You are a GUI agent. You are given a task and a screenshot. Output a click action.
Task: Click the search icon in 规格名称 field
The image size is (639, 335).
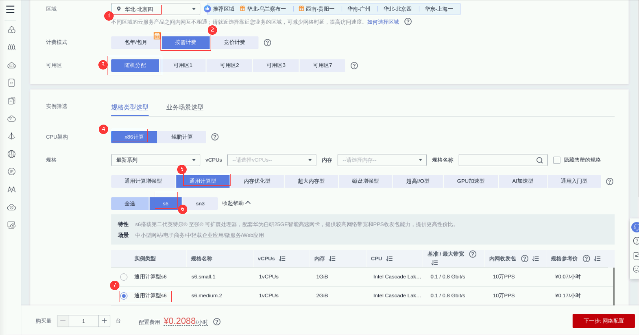[540, 160]
